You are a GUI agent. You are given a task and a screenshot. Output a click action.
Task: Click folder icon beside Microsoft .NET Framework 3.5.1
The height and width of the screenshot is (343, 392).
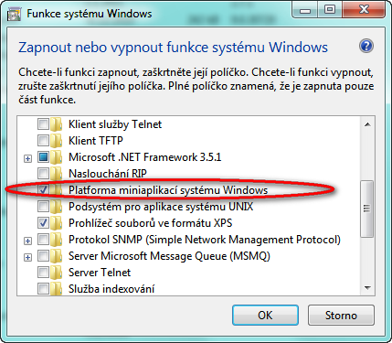[57, 157]
